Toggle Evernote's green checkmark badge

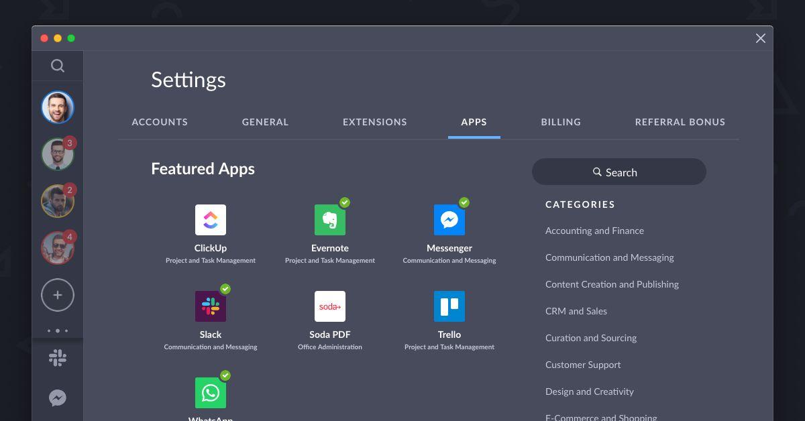pos(345,202)
